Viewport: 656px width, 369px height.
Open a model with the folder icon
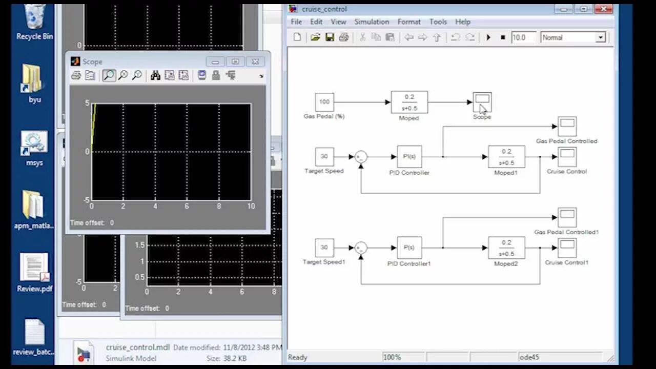coord(315,37)
